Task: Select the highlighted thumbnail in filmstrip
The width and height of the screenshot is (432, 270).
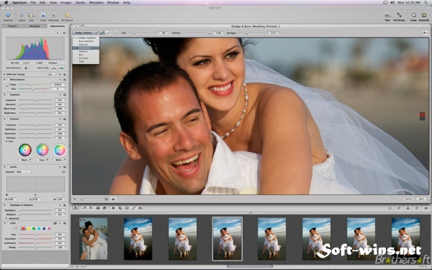Action: pos(228,238)
